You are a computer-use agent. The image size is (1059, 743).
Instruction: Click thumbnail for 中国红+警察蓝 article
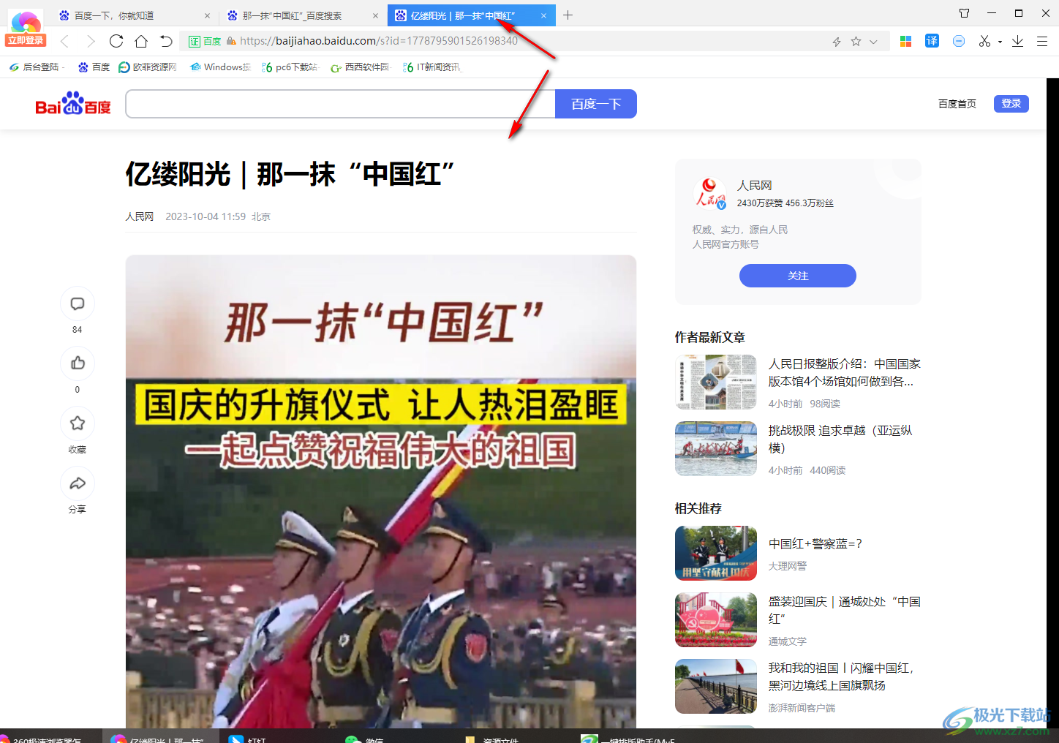tap(716, 553)
